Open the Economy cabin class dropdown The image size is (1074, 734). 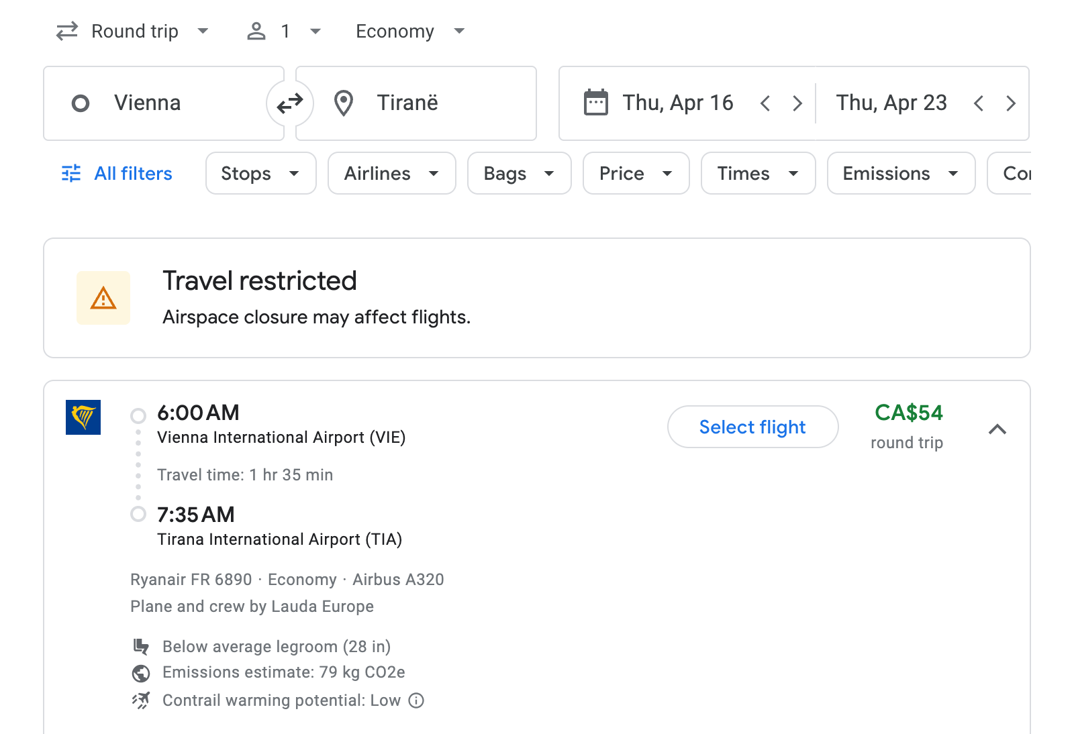408,30
